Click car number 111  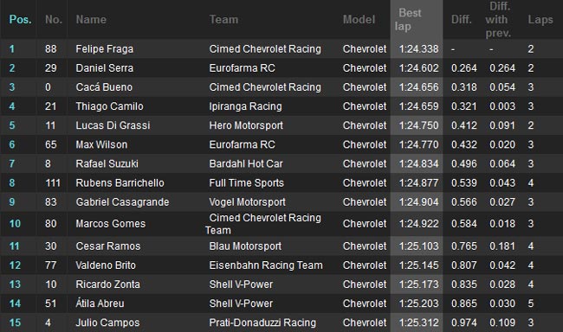(53, 182)
